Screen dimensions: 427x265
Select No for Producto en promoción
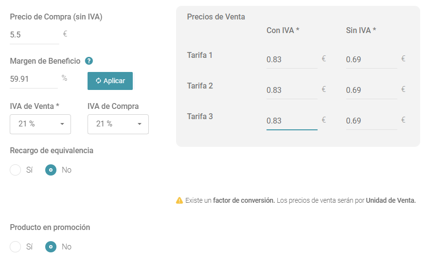pos(51,247)
